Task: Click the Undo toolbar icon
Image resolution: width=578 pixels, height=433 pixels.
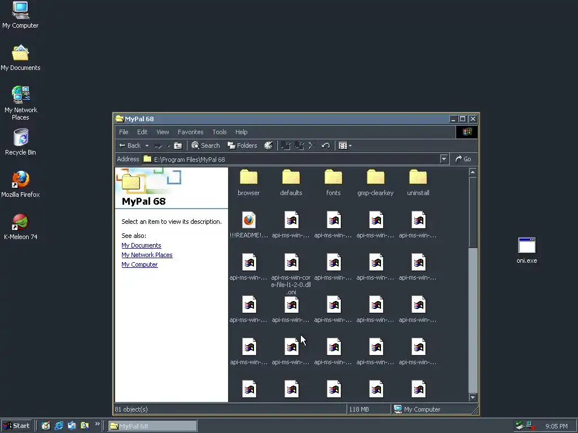Action: (x=325, y=146)
